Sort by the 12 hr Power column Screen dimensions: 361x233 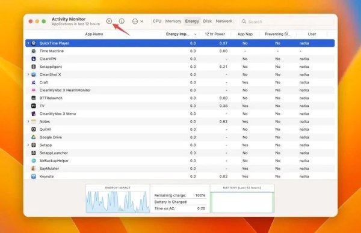pyautogui.click(x=215, y=34)
